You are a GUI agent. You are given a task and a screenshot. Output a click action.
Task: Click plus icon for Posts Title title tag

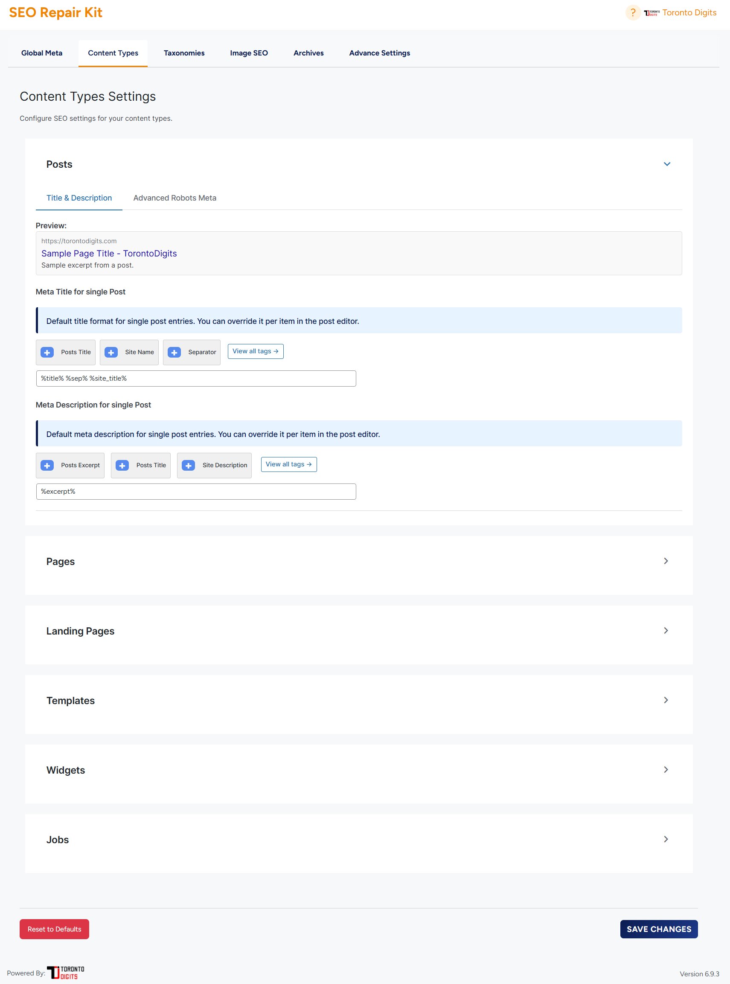click(47, 352)
